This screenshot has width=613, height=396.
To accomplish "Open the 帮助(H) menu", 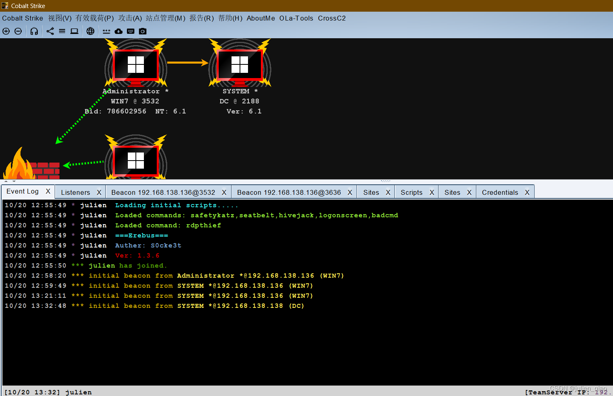I will coord(230,18).
